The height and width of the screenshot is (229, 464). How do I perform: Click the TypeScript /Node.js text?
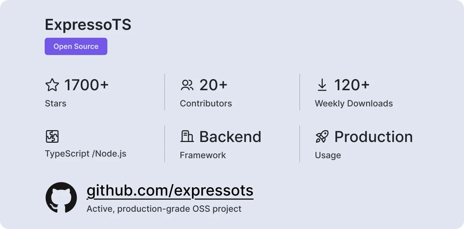[x=86, y=154]
